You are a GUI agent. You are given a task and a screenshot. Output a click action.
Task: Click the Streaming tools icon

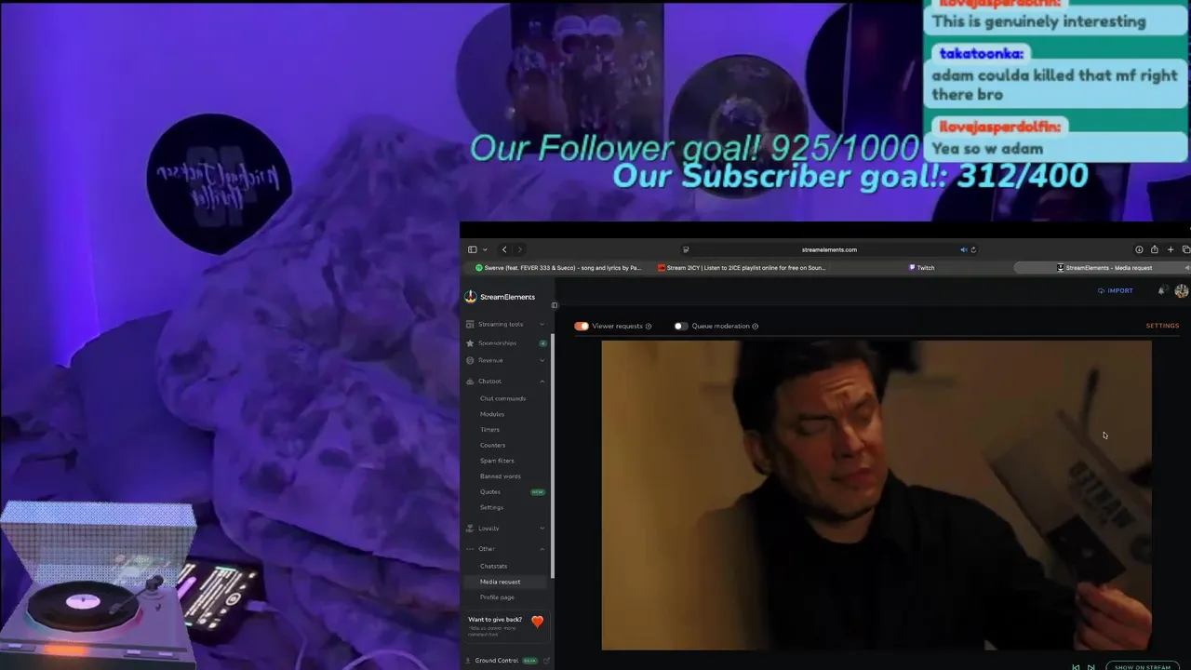point(470,324)
